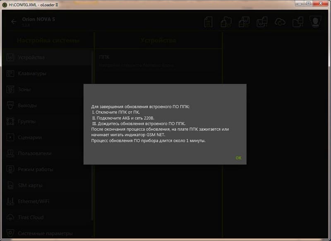This screenshot has width=331, height=241.
Task: Open the SIM карты section
Action: click(48, 186)
